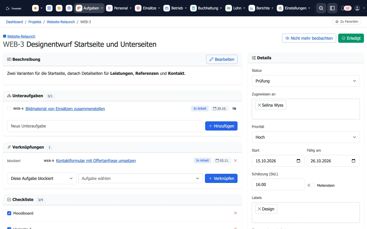Screen dimensions: 367x229
Task: Open the Einsätze menu
Action: click(x=148, y=8)
